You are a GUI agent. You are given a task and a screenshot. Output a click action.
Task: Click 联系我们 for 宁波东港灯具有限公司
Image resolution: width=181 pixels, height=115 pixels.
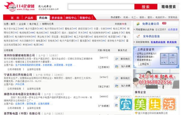point(122,78)
